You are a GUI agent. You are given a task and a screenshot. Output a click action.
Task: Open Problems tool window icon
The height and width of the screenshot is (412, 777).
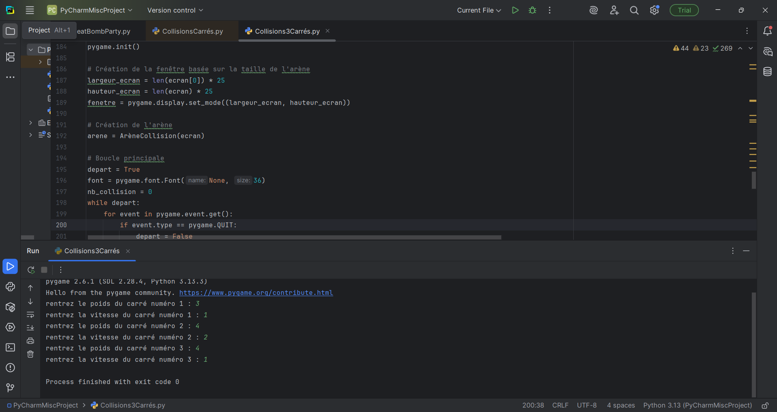(x=10, y=367)
